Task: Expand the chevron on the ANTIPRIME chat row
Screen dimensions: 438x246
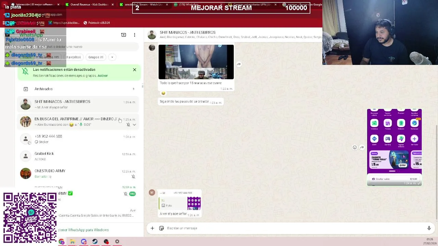Action: pos(134,125)
